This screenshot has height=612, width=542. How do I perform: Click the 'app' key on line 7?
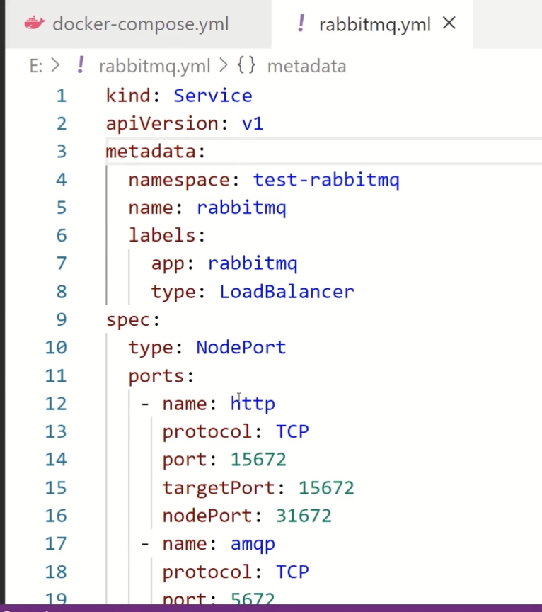pyautogui.click(x=168, y=265)
